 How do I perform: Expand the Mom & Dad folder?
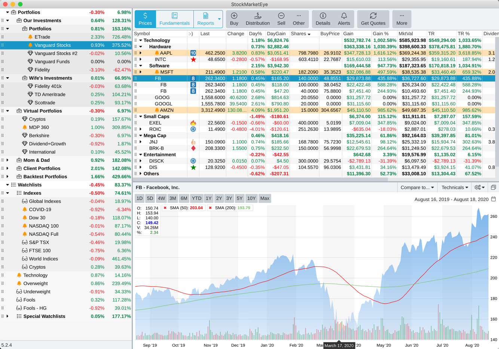[7, 160]
